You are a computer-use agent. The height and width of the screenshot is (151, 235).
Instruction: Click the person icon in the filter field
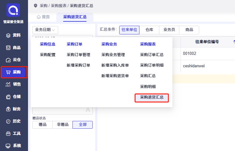(88, 110)
